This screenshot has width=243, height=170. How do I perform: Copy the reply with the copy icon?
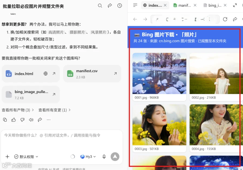pos(5,120)
